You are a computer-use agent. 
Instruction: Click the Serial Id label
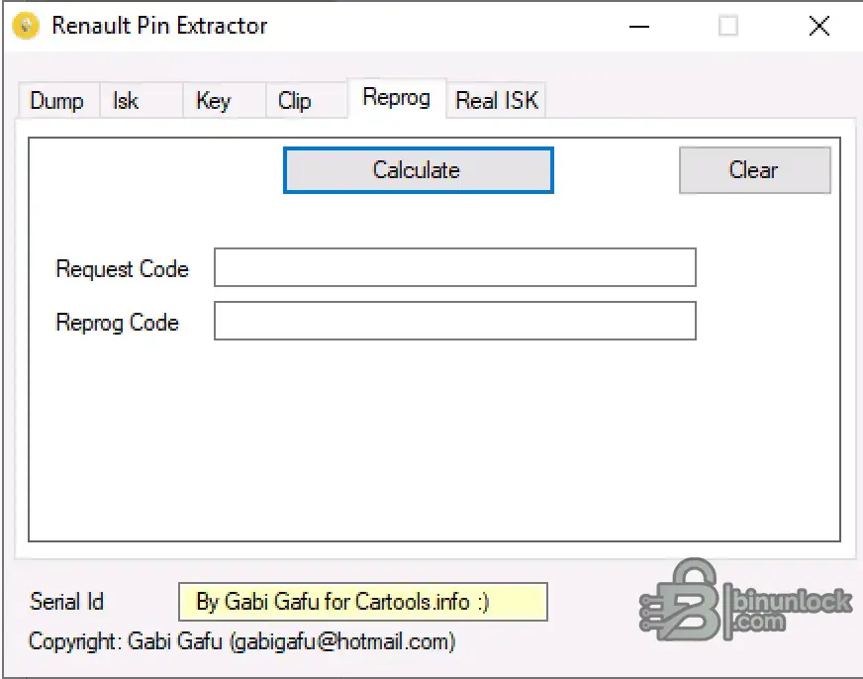click(x=66, y=602)
